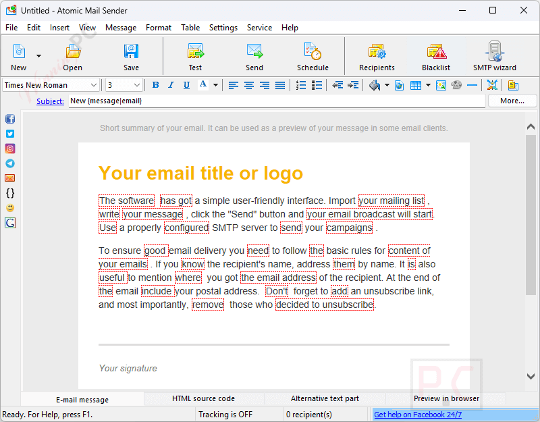The image size is (540, 422).
Task: Click Get help on Facebook 24/7 link
Action: (418, 415)
